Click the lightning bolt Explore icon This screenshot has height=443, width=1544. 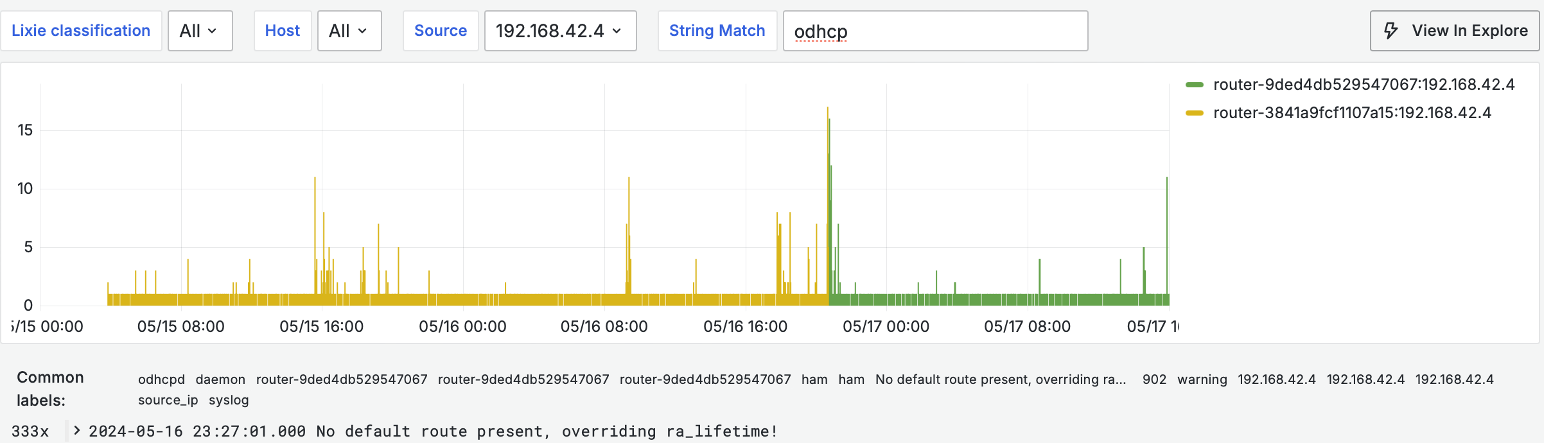(1391, 31)
